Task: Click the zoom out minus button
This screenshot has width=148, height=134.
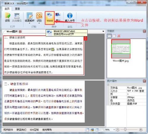Action: click(118, 130)
